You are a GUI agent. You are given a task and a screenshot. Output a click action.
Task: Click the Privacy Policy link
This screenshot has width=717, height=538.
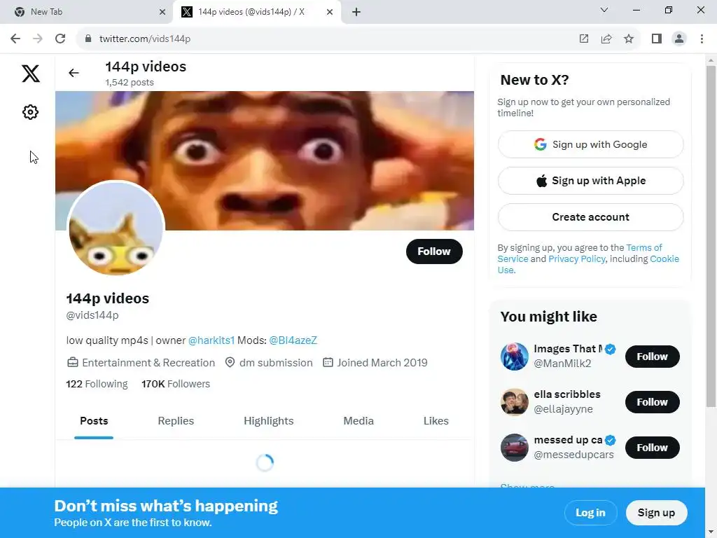(x=577, y=259)
